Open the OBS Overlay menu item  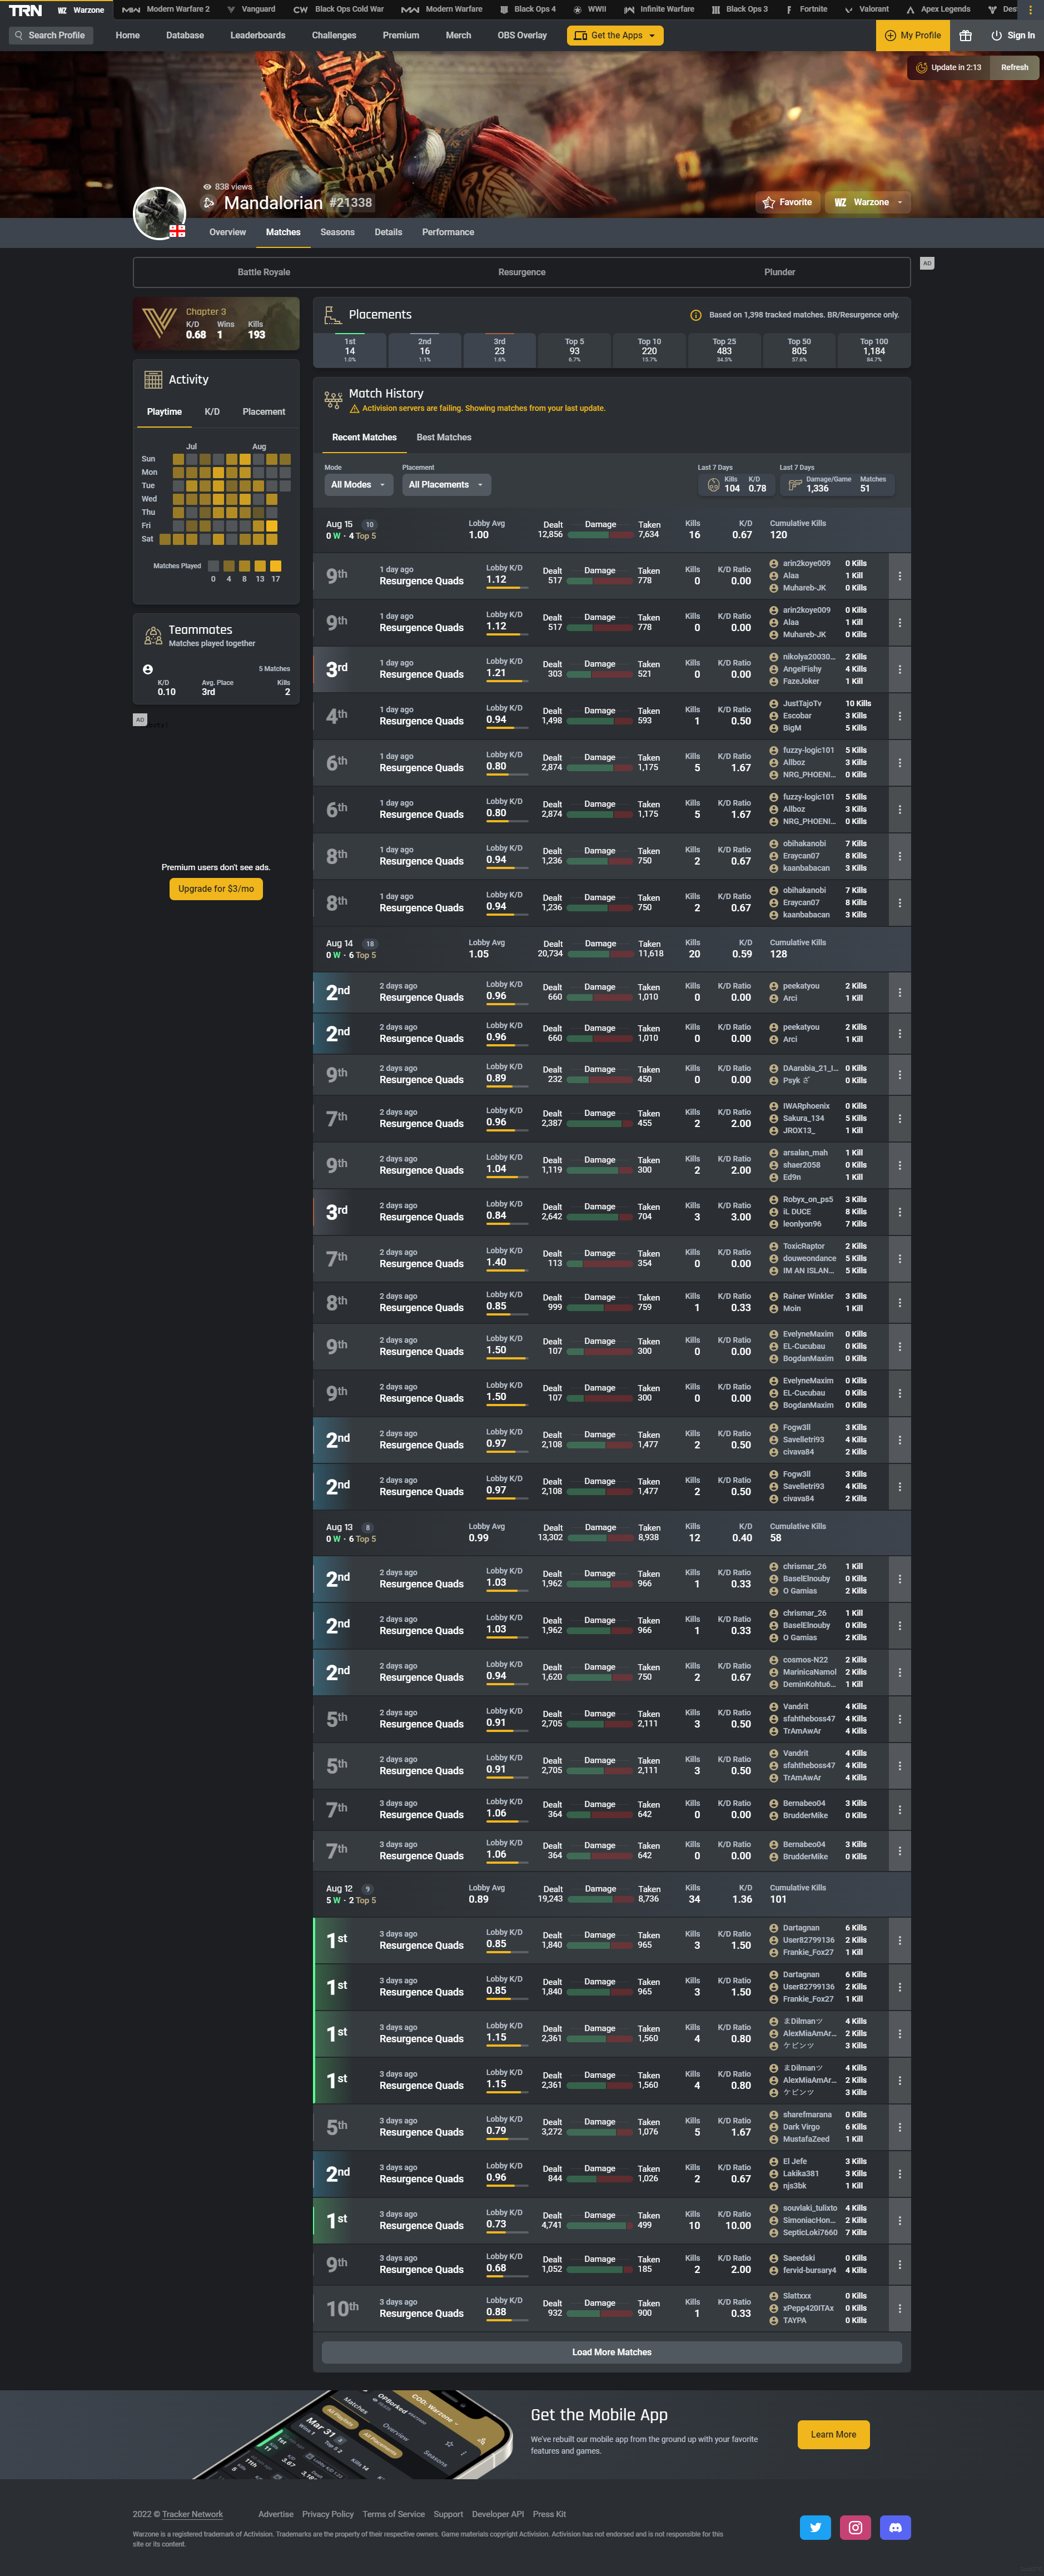522,35
